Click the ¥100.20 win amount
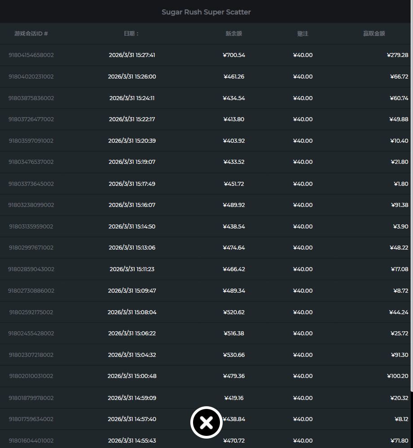Screen dimensions: 413x448 pyautogui.click(x=397, y=376)
